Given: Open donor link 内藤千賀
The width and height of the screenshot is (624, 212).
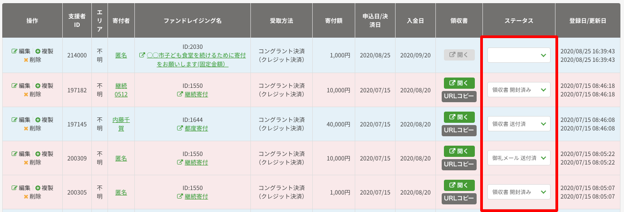Looking at the screenshot, I should (121, 124).
